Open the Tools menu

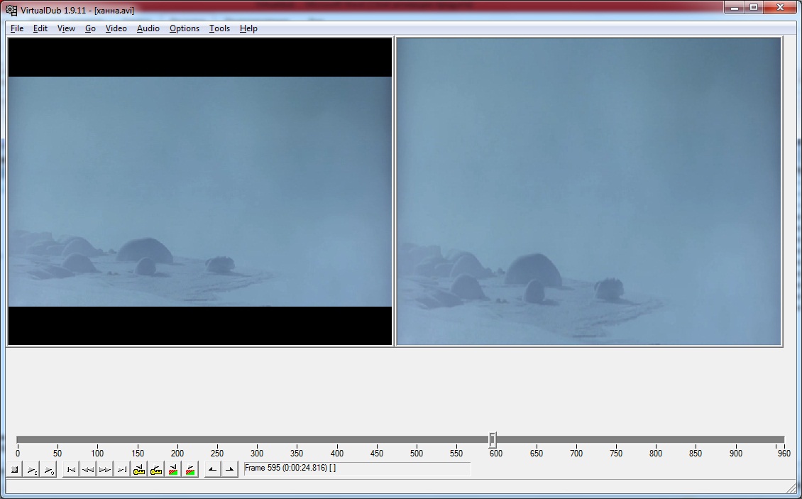pos(219,28)
